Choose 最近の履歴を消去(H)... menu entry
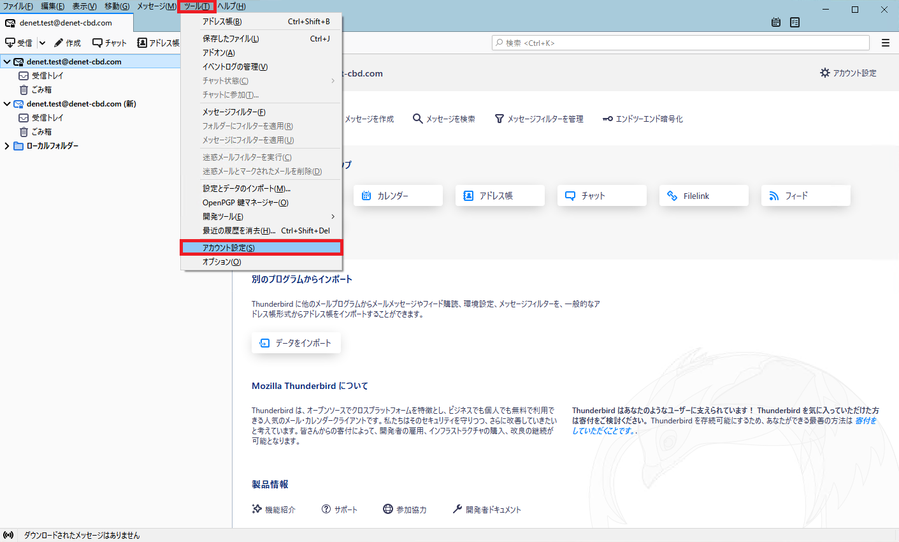Viewport: 899px width, 542px height. pos(261,231)
